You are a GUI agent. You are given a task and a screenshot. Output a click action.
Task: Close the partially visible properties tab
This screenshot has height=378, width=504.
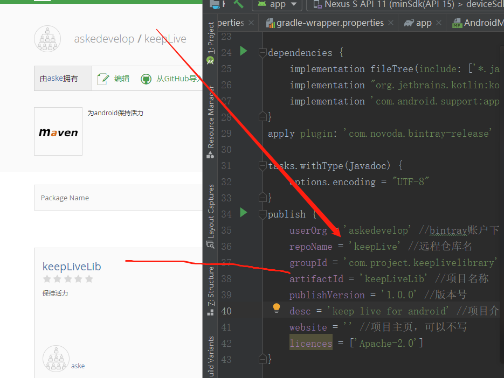tap(251, 23)
